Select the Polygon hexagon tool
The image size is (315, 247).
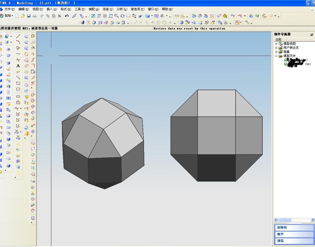18,89
